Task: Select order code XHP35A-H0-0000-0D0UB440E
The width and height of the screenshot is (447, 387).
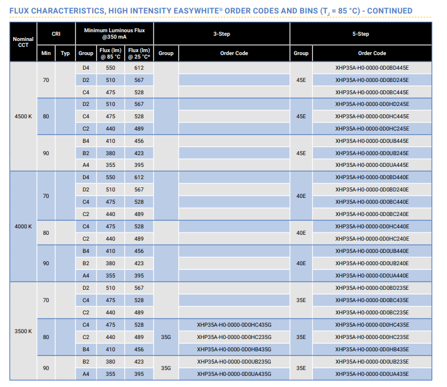Action: click(x=372, y=251)
